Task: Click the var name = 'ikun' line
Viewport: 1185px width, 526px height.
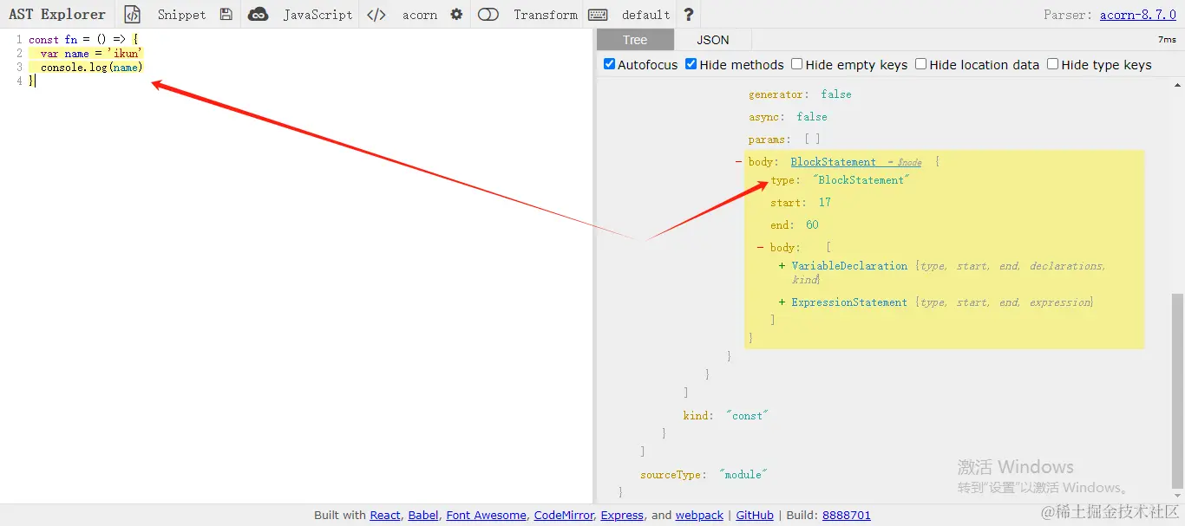Action: pos(91,54)
